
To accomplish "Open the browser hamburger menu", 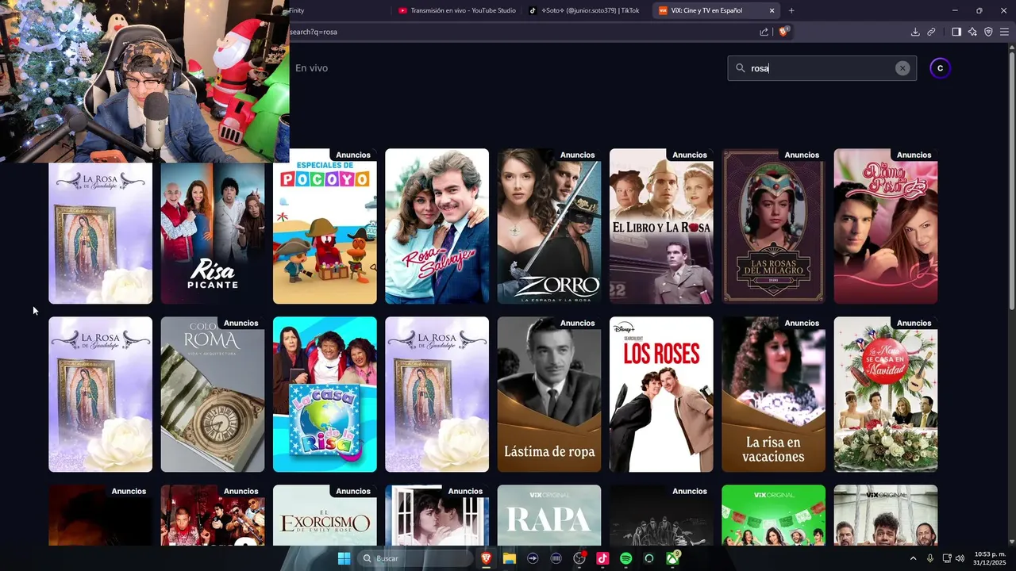I will (x=1005, y=32).
